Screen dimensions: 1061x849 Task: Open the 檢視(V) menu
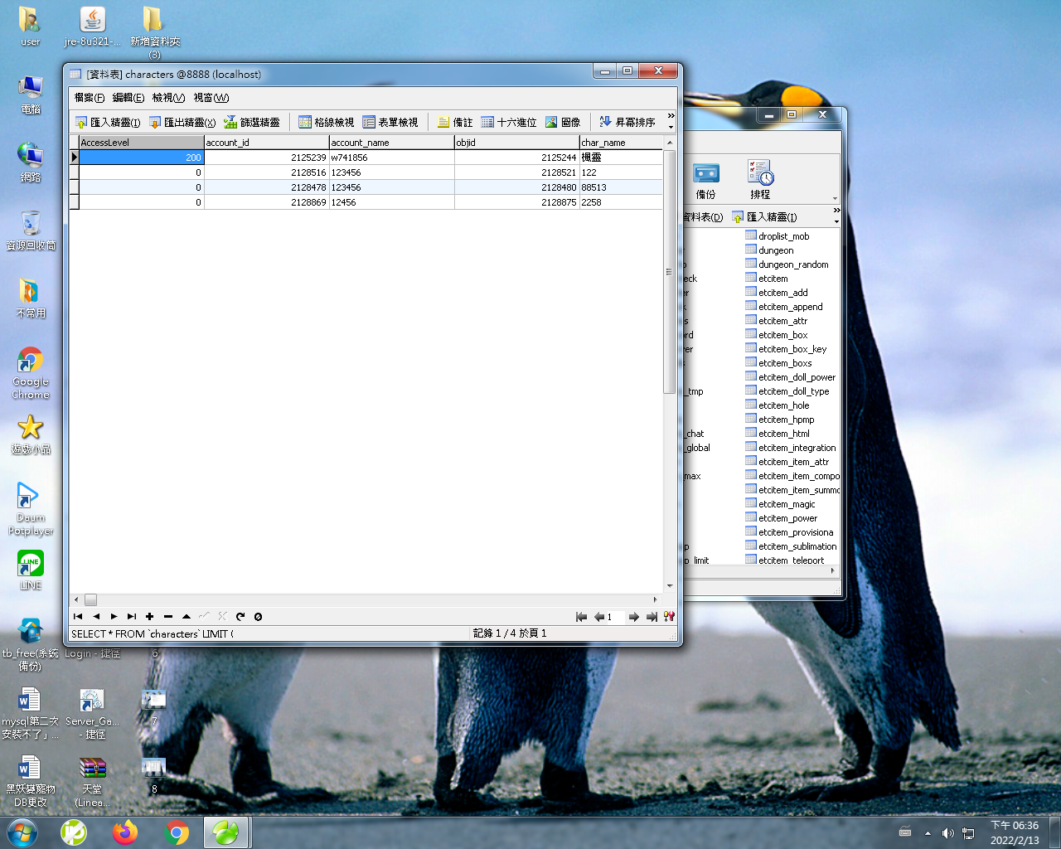(168, 98)
